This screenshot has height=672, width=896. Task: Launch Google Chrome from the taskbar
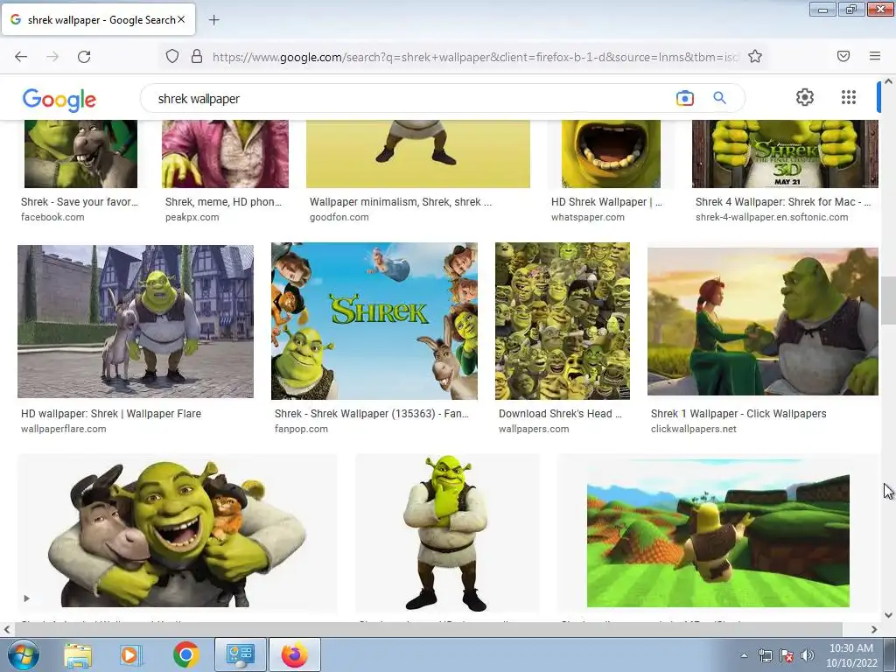coord(186,654)
